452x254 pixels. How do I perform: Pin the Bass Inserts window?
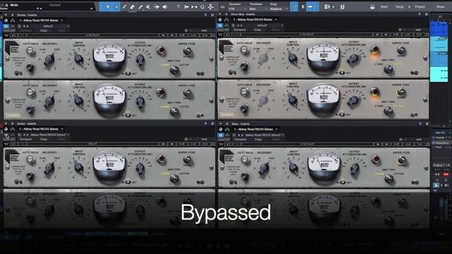[420, 124]
